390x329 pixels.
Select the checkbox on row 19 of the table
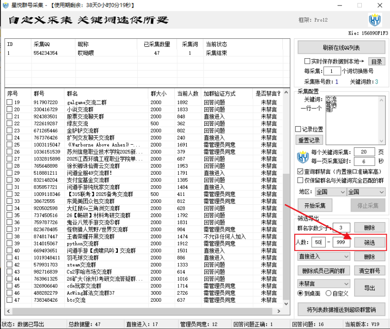(x=10, y=103)
